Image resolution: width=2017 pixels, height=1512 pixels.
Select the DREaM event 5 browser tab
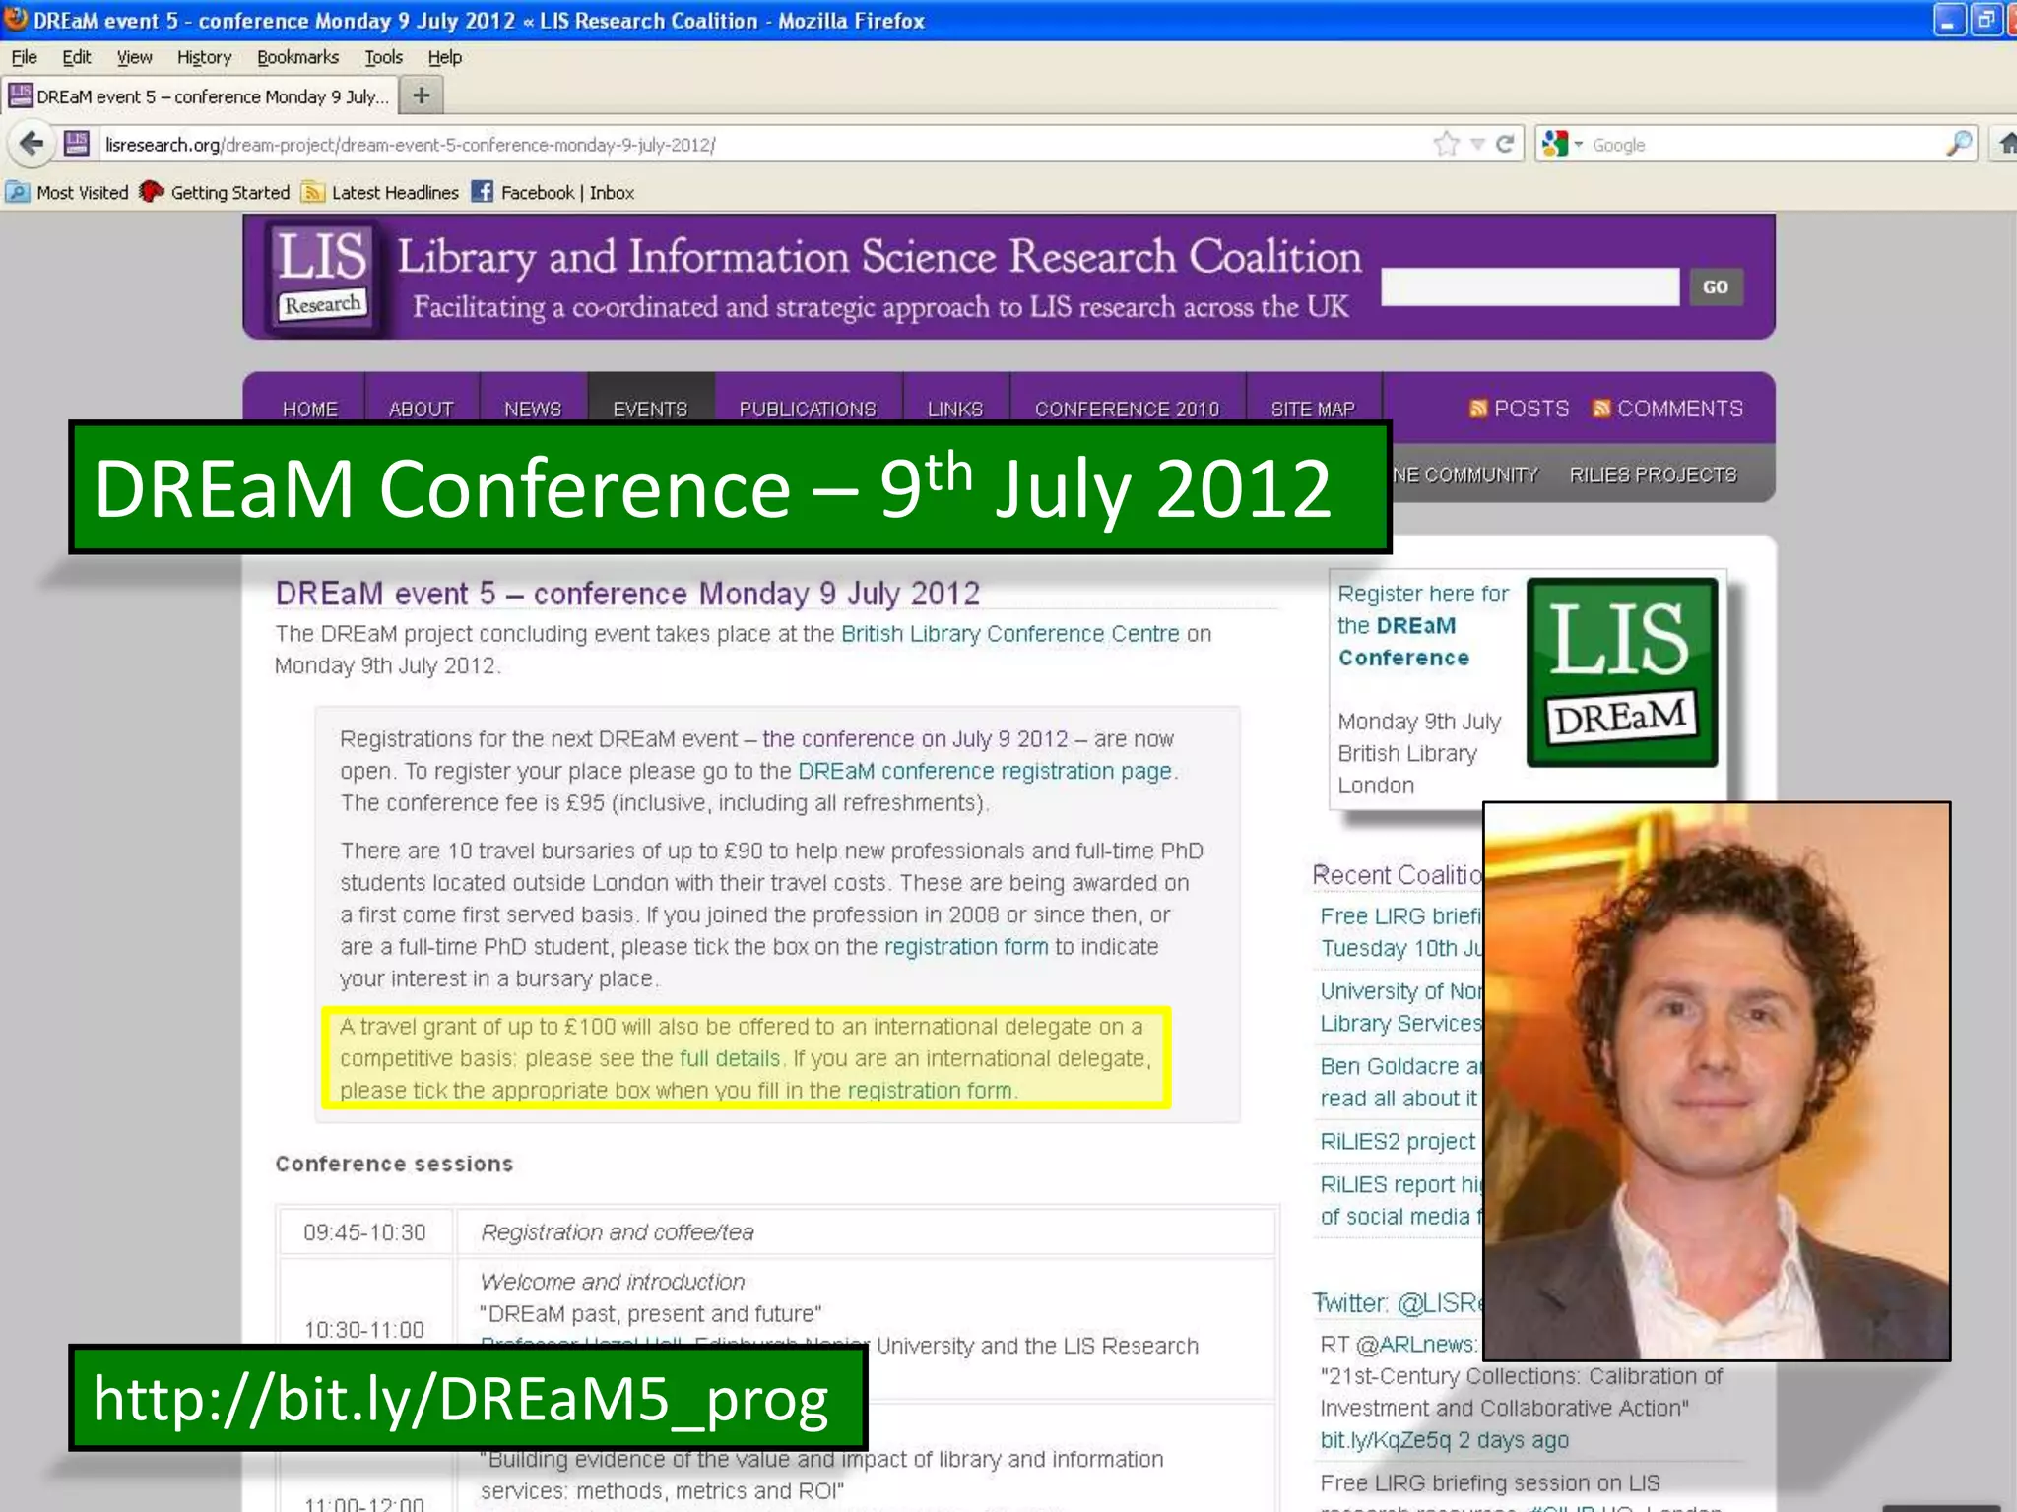[199, 96]
